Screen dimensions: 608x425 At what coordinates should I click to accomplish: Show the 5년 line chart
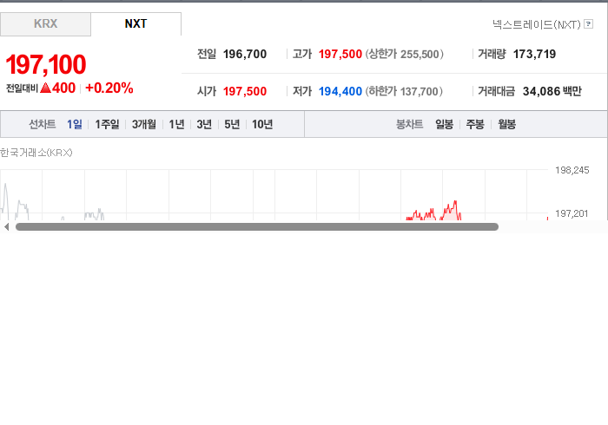click(232, 124)
